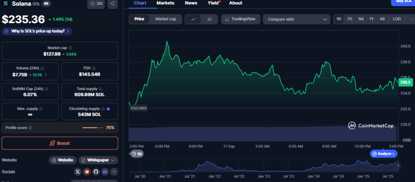415x182 pixels.
Task: Expand more socials chevron
Action: click(114, 172)
